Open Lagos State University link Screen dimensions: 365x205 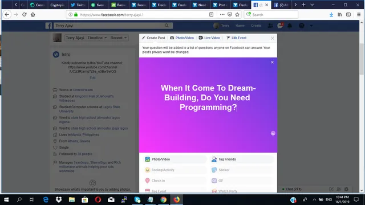click(x=90, y=109)
